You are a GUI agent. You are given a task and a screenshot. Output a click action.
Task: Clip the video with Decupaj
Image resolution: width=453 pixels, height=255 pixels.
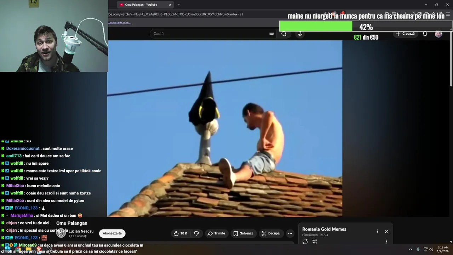click(271, 233)
